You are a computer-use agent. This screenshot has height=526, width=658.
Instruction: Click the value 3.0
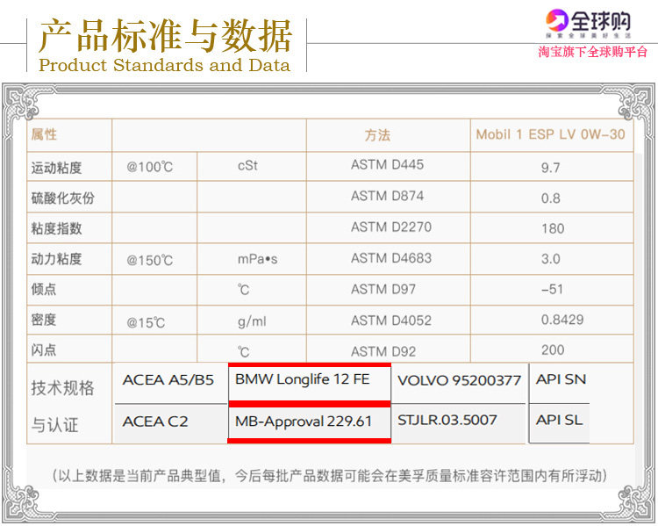click(x=550, y=259)
